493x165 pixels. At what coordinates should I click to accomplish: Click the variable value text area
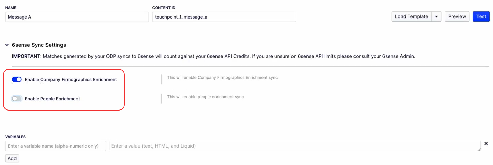[x=295, y=146]
